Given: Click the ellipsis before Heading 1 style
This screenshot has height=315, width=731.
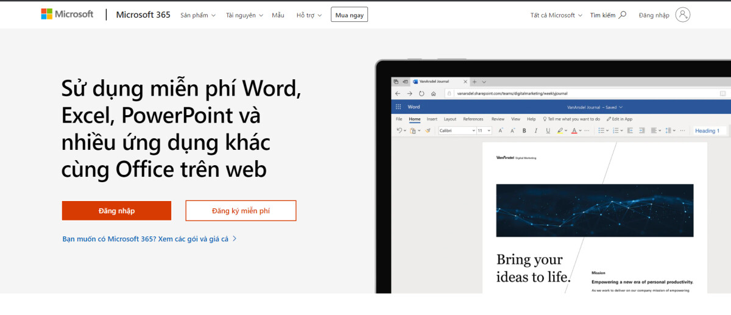Looking at the screenshot, I should [x=683, y=130].
